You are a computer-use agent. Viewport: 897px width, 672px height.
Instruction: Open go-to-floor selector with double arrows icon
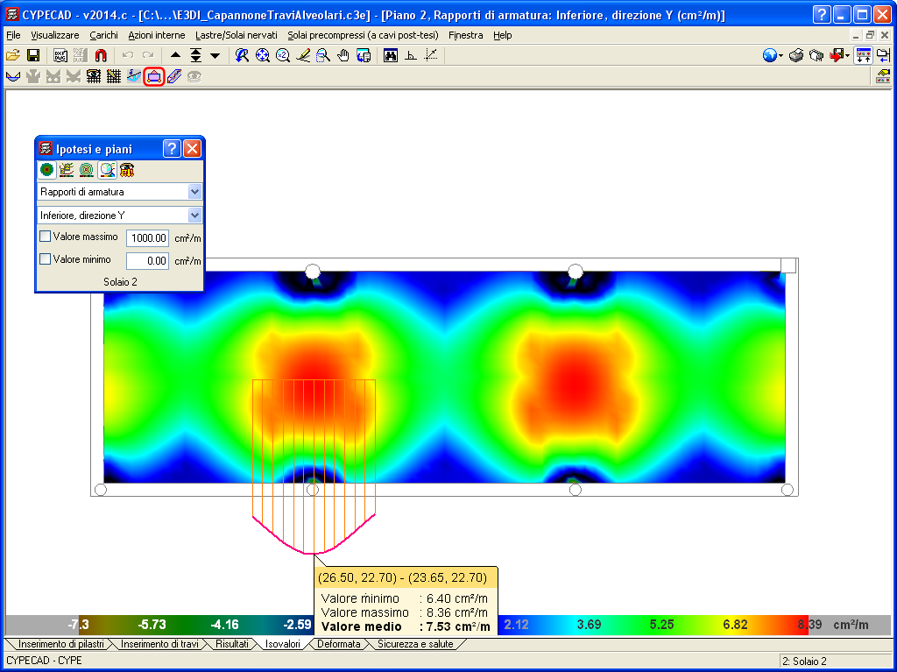(195, 55)
